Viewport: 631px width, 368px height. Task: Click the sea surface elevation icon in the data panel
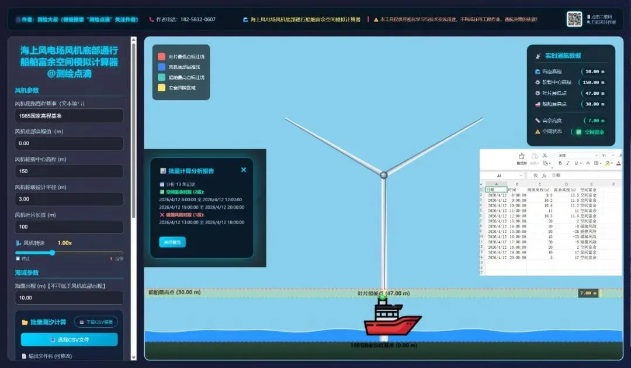tap(538, 71)
